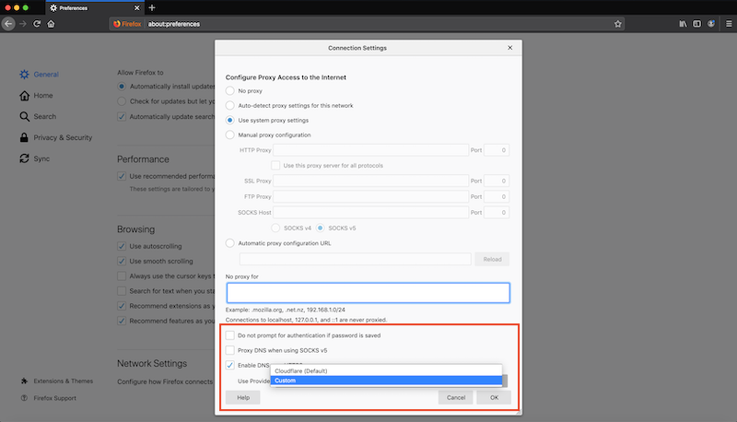The width and height of the screenshot is (737, 422).
Task: Click the No proxy for text field
Action: click(368, 292)
